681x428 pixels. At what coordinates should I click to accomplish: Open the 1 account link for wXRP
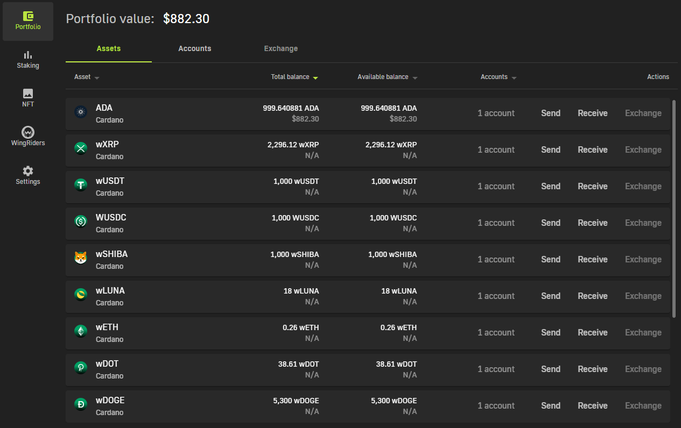(x=496, y=149)
